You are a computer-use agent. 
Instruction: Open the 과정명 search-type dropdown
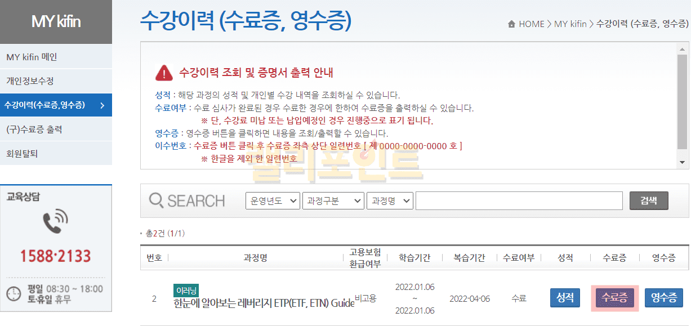[x=390, y=200]
